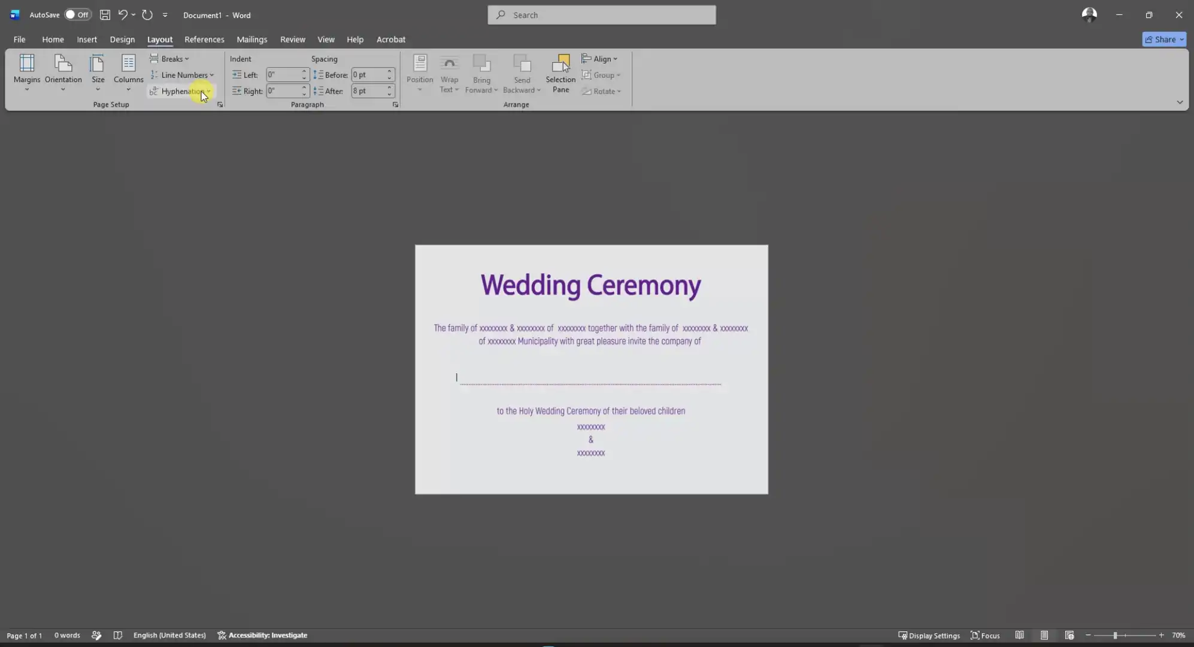Switch to the Home tab
Screen dimensions: 1194x647
click(53, 40)
